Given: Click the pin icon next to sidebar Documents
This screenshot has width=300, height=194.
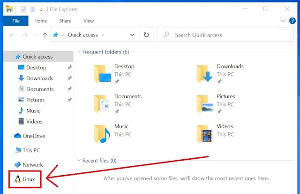Looking at the screenshot, I should pyautogui.click(x=69, y=89).
